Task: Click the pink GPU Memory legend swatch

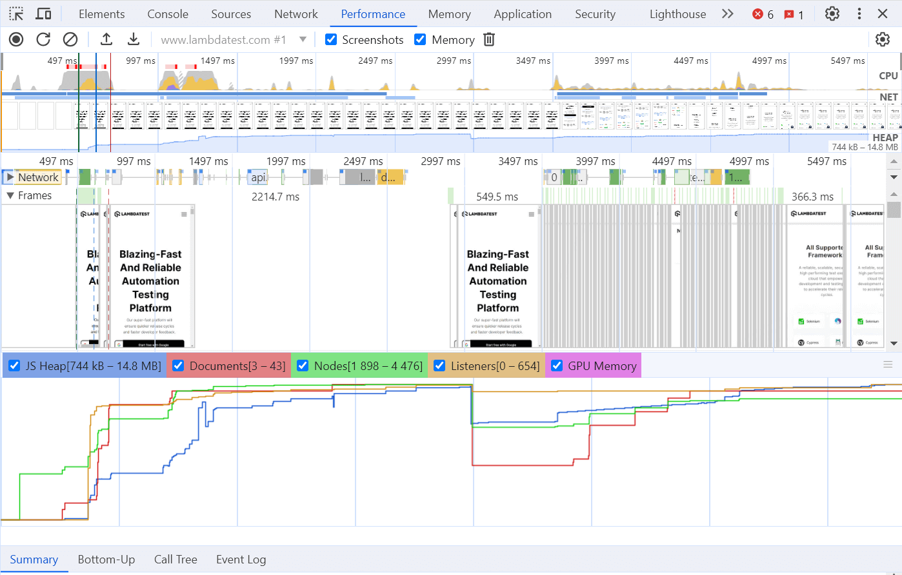Action: pos(557,365)
